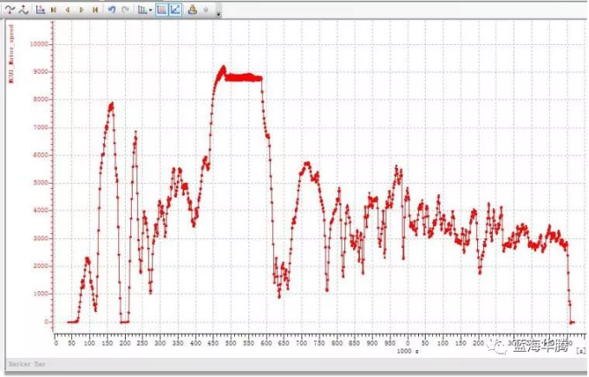Viewport: 589px width, 377px height.
Task: Click the blue undo arrow
Action: click(x=112, y=10)
